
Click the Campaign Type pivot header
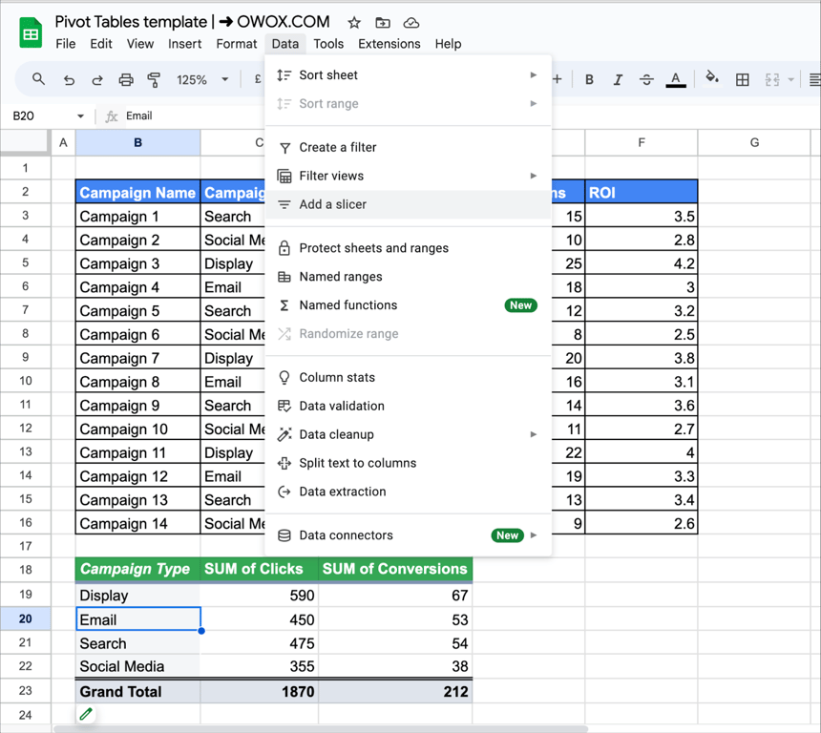pyautogui.click(x=137, y=569)
